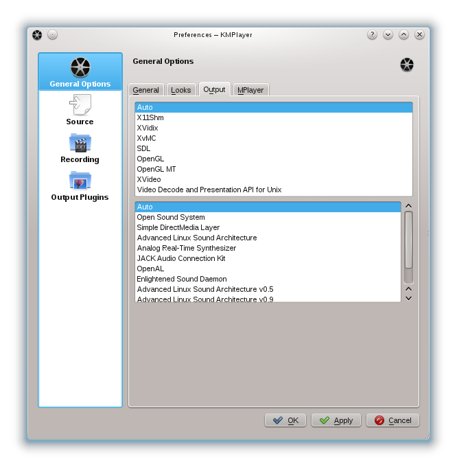
Task: Open the Source settings page
Action: pos(80,110)
